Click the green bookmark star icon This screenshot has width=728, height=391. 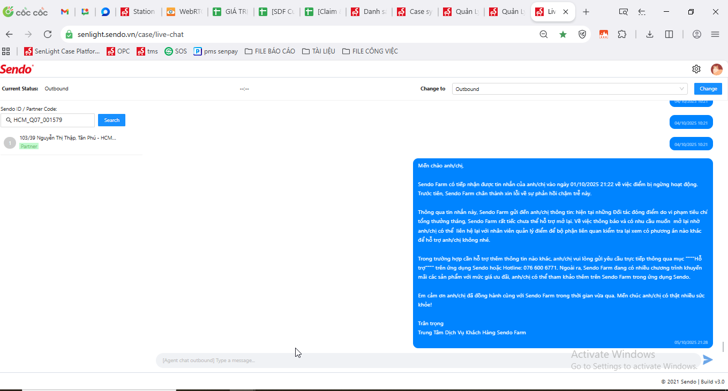click(x=563, y=34)
